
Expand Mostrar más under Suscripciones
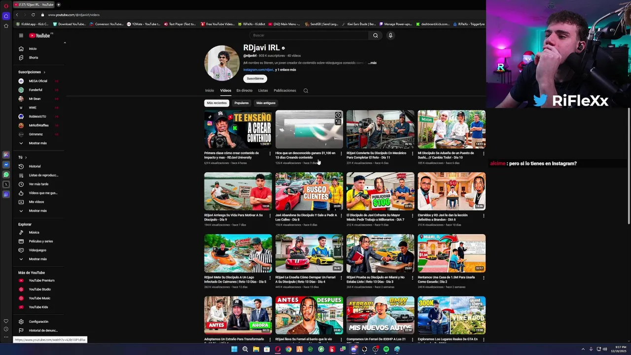click(37, 143)
